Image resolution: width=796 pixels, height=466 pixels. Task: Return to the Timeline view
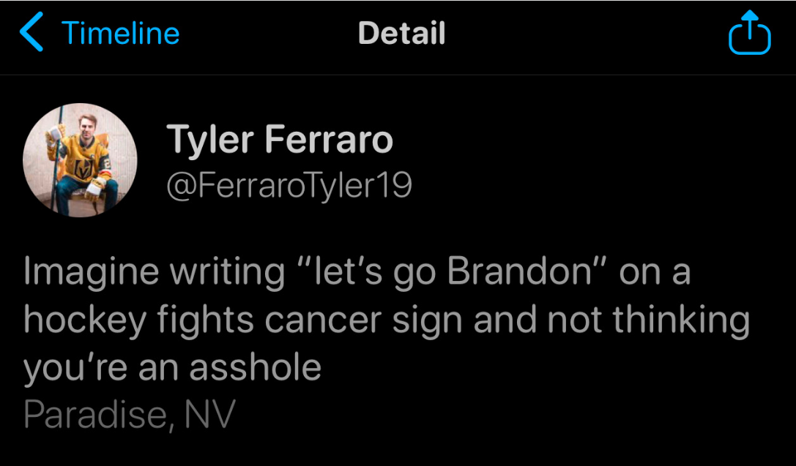click(120, 34)
